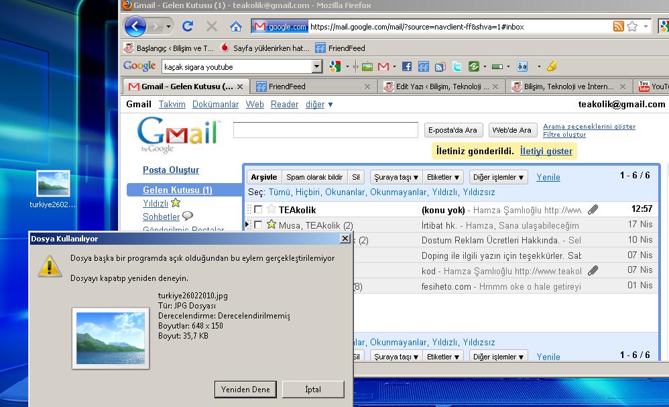Select the yellow highlighter tool icon

click(x=552, y=66)
